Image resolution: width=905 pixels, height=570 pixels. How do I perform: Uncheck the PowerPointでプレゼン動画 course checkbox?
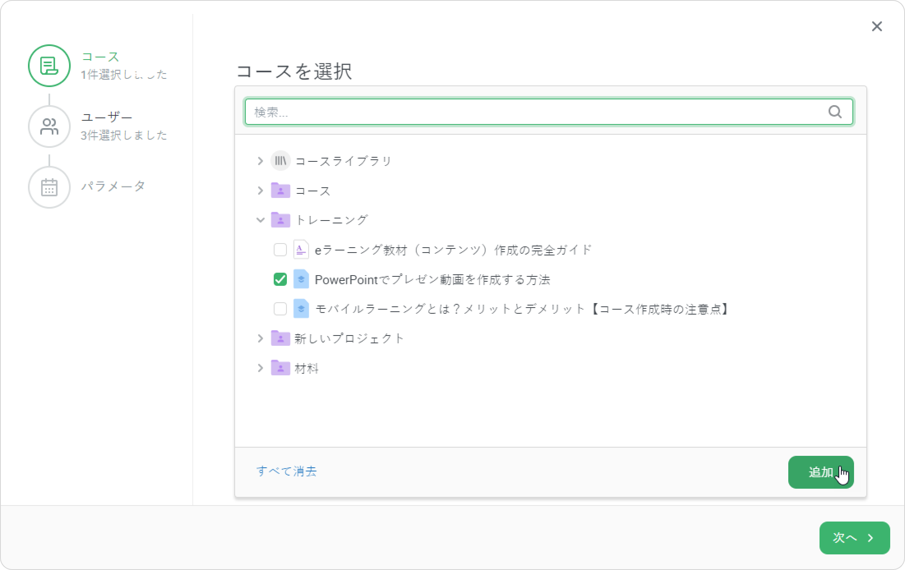pos(280,280)
